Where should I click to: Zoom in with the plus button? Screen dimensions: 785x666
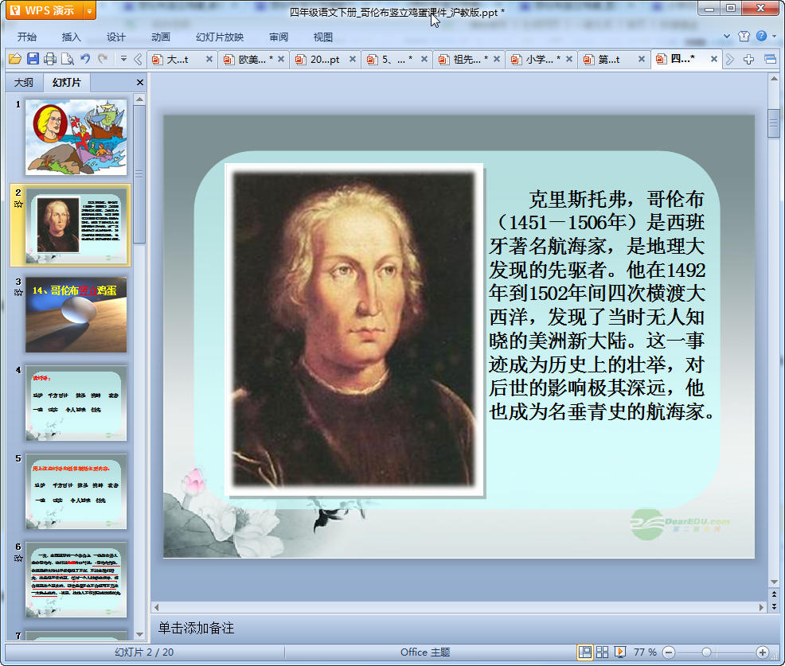click(x=763, y=652)
